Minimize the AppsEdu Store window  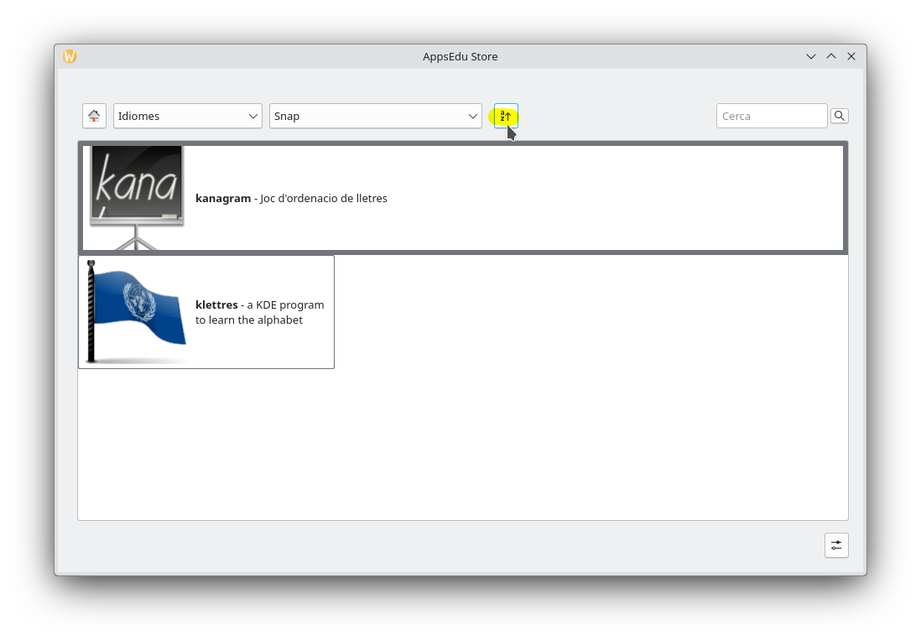(810, 56)
